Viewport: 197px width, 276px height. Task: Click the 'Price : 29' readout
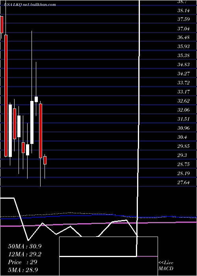22,262
